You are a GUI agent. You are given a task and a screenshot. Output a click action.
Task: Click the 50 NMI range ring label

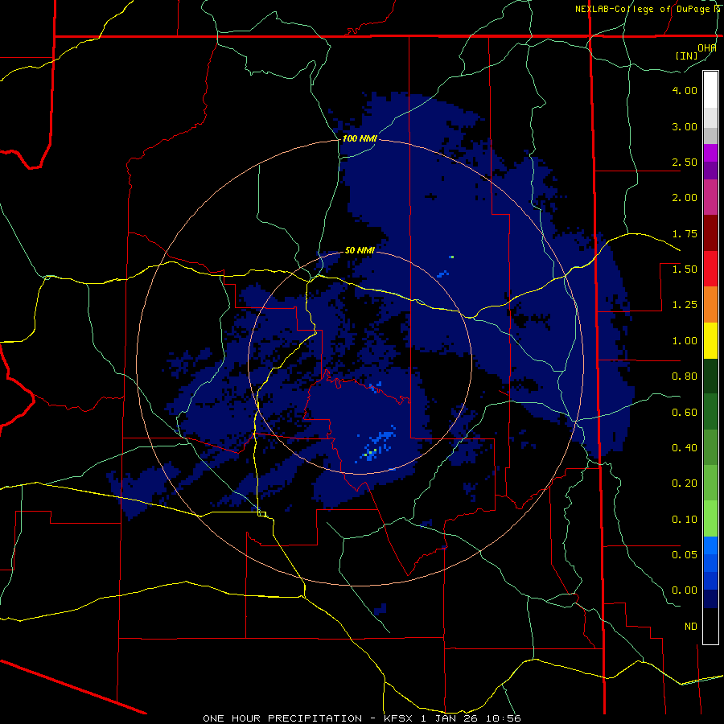(x=360, y=251)
